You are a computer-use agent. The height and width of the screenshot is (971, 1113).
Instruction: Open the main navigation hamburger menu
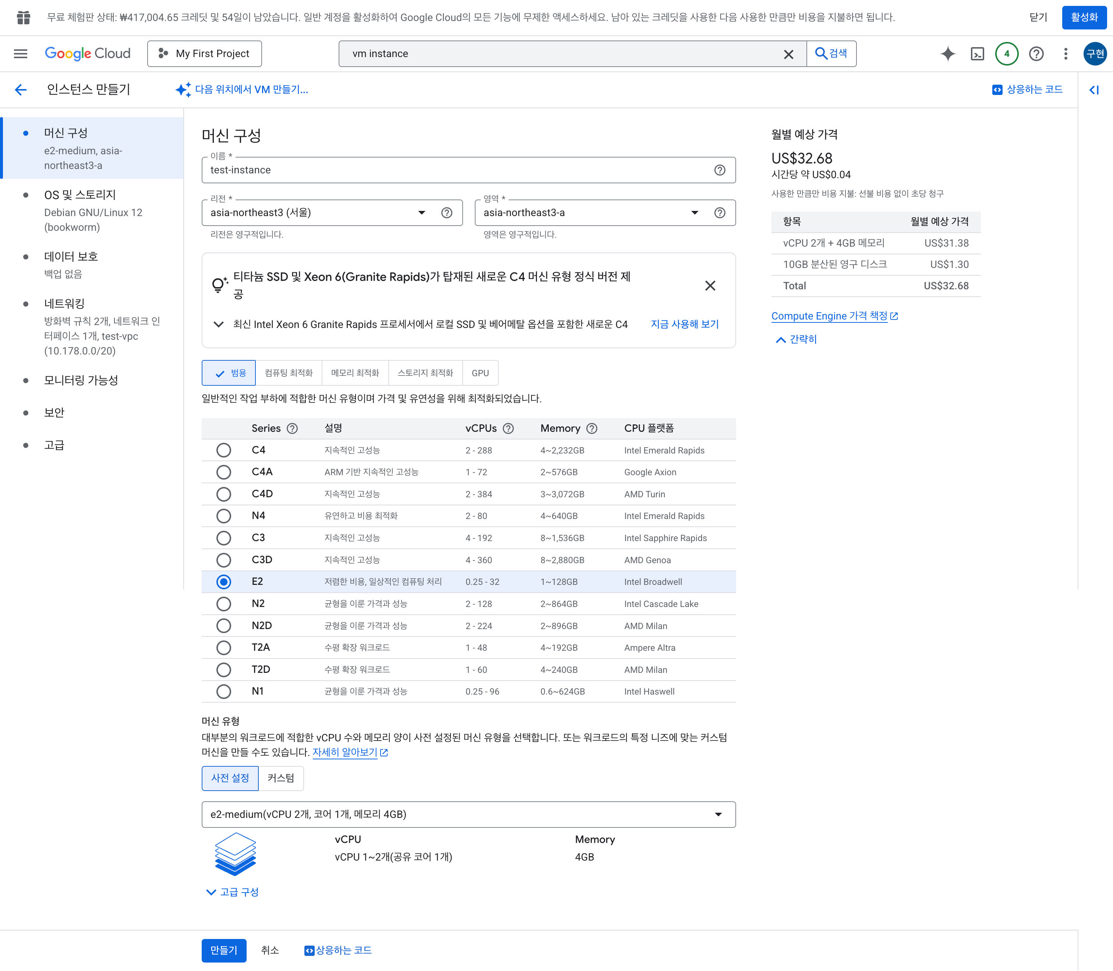pyautogui.click(x=21, y=54)
